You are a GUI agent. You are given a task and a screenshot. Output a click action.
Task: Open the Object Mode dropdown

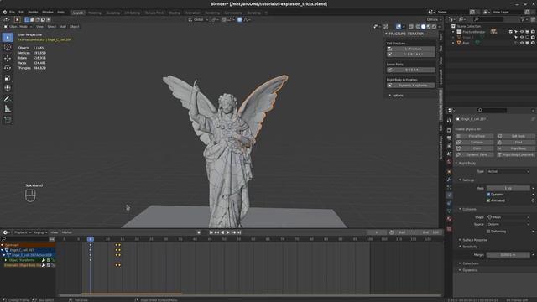click(x=18, y=26)
